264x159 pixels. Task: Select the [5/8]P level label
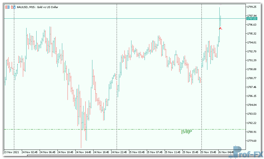(186, 131)
